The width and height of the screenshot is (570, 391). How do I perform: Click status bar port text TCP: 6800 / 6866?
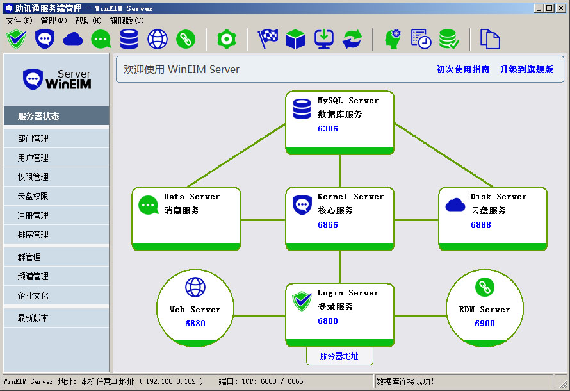tap(272, 381)
